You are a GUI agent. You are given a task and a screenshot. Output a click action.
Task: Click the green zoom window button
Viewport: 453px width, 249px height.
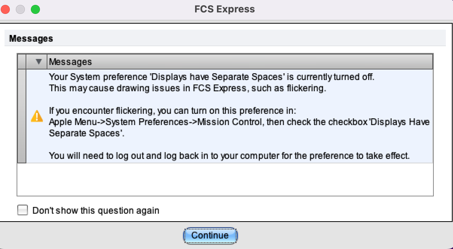(35, 9)
